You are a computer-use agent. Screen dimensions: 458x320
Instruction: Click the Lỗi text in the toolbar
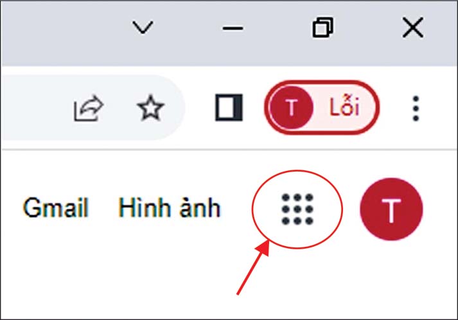[x=344, y=107]
